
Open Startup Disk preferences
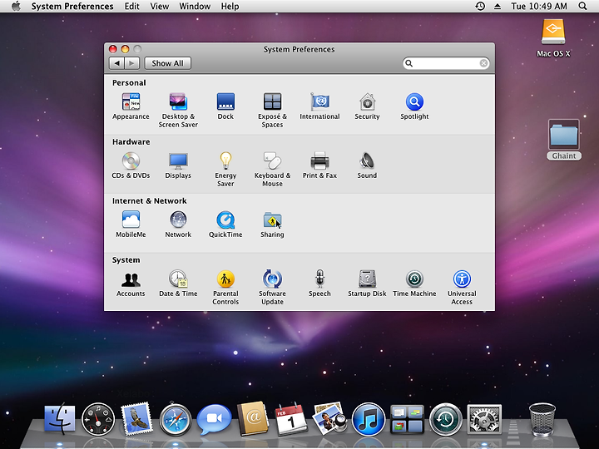click(367, 284)
